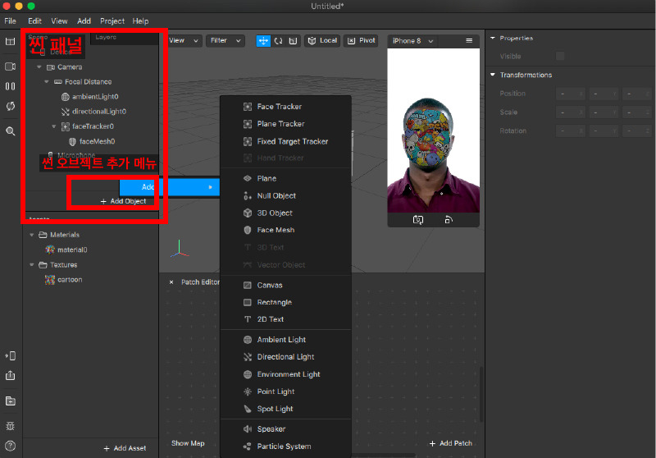Collapse the Textures folder

(32, 265)
